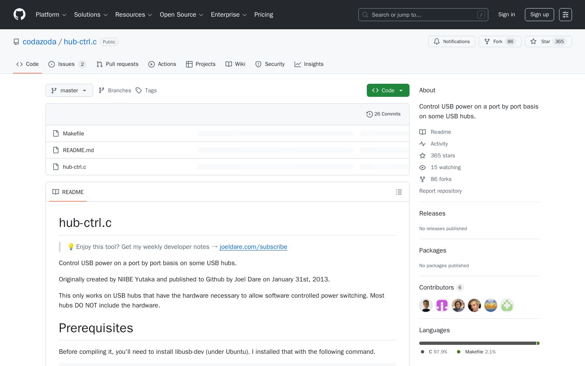Star the repository using Star button
This screenshot has height=366, width=585.
(x=548, y=41)
